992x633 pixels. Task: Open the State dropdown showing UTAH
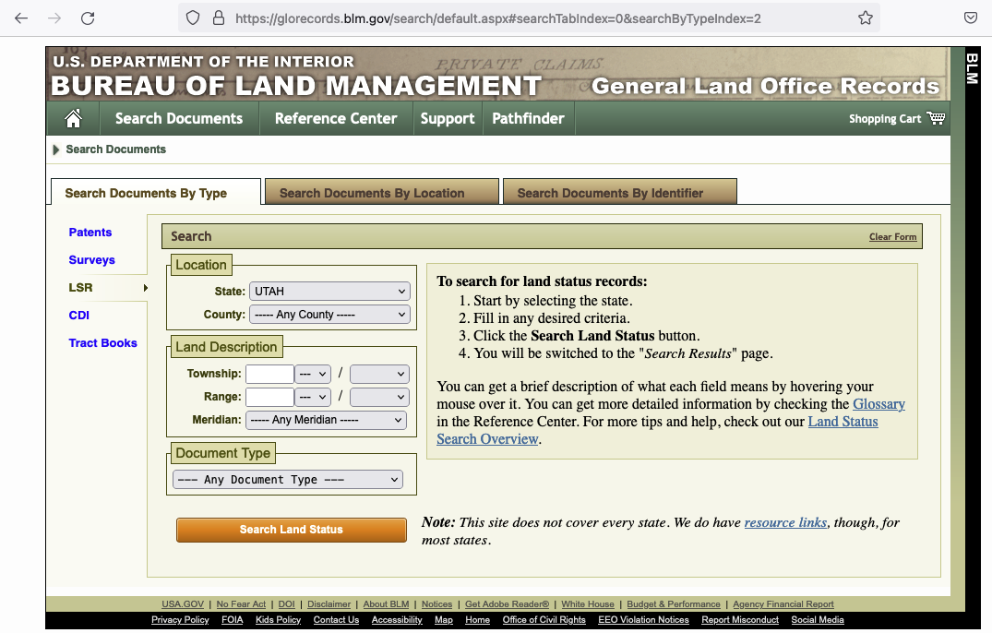click(329, 292)
